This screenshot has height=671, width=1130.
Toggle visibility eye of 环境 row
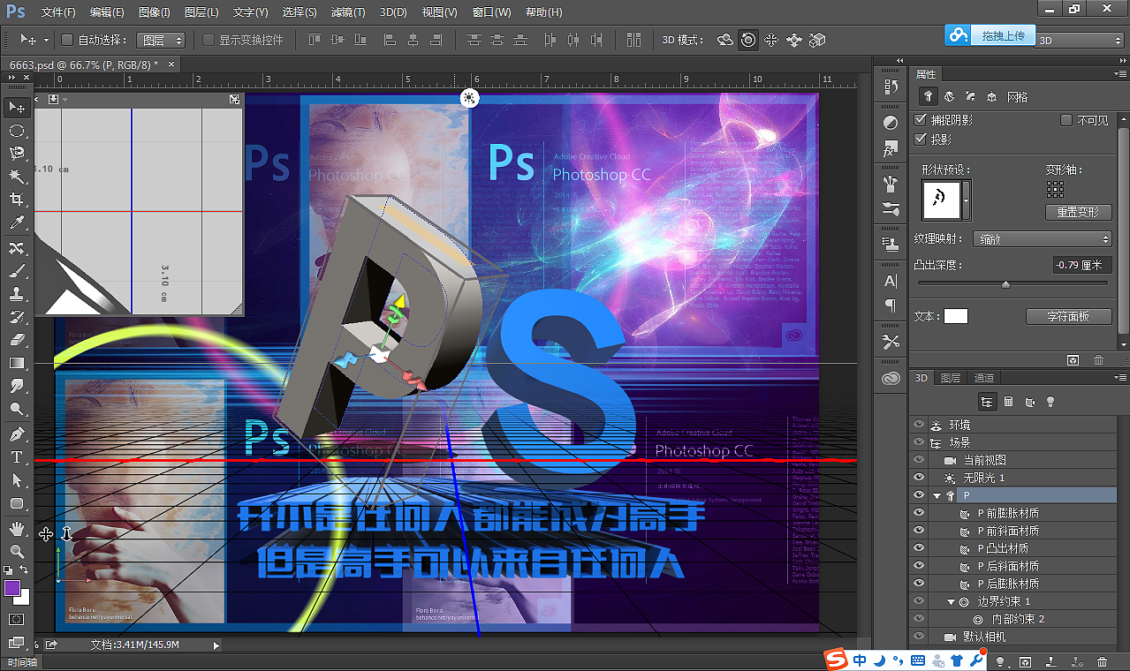click(x=918, y=425)
